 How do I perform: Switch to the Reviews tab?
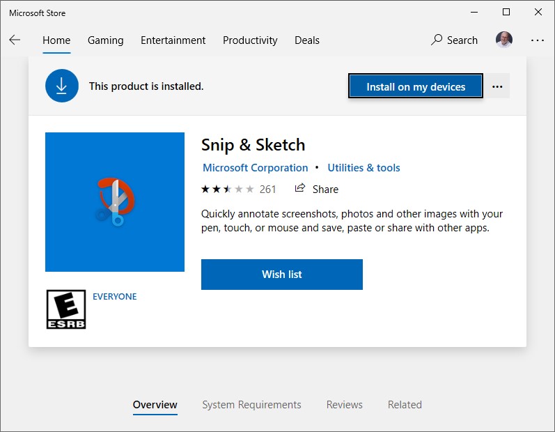point(345,404)
